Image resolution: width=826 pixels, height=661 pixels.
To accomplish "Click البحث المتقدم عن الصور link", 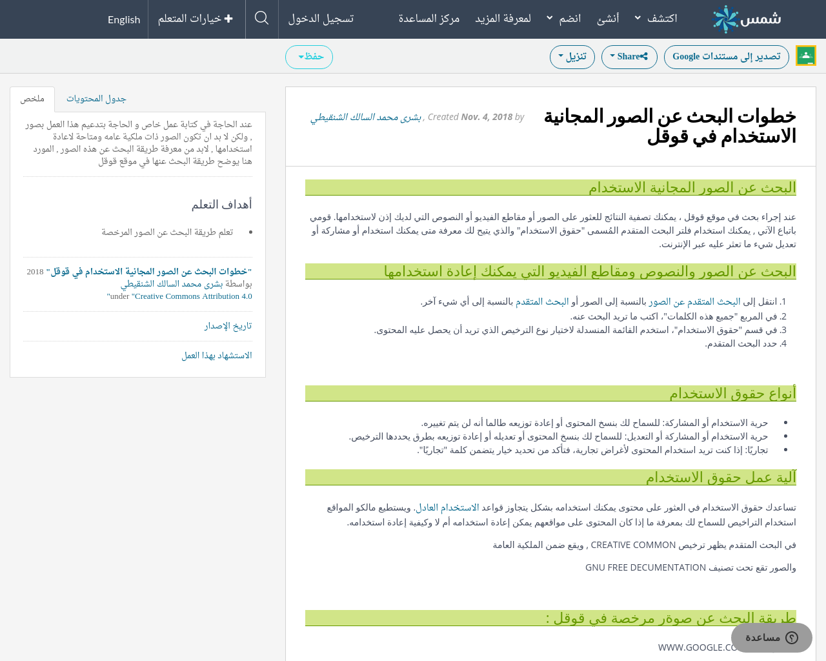I will [x=694, y=301].
